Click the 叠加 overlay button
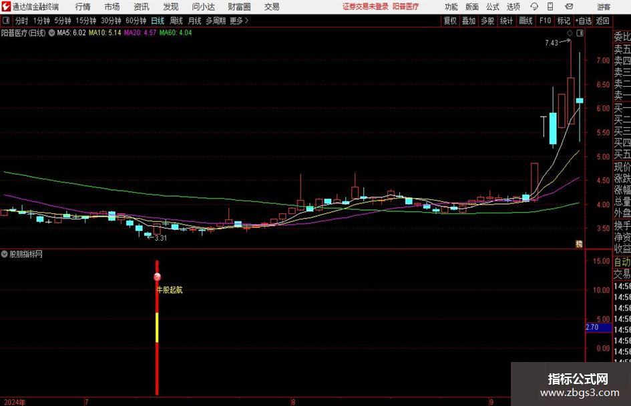631x406 pixels. pos(469,21)
